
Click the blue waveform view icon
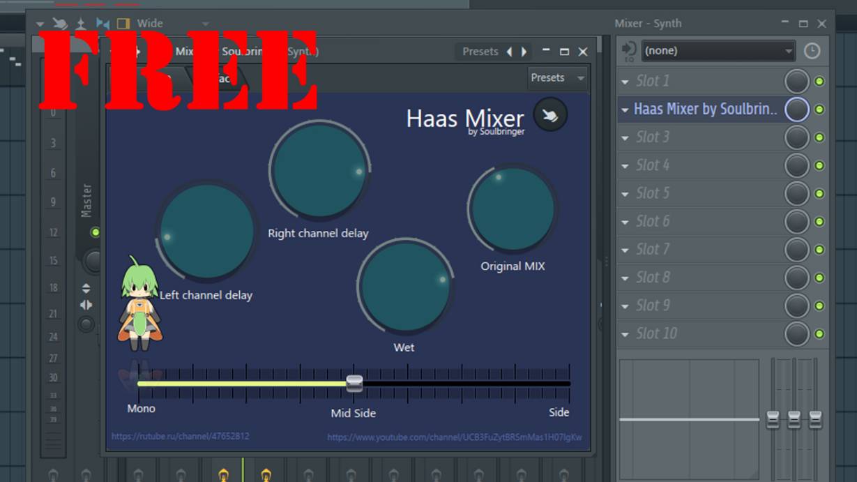[103, 24]
